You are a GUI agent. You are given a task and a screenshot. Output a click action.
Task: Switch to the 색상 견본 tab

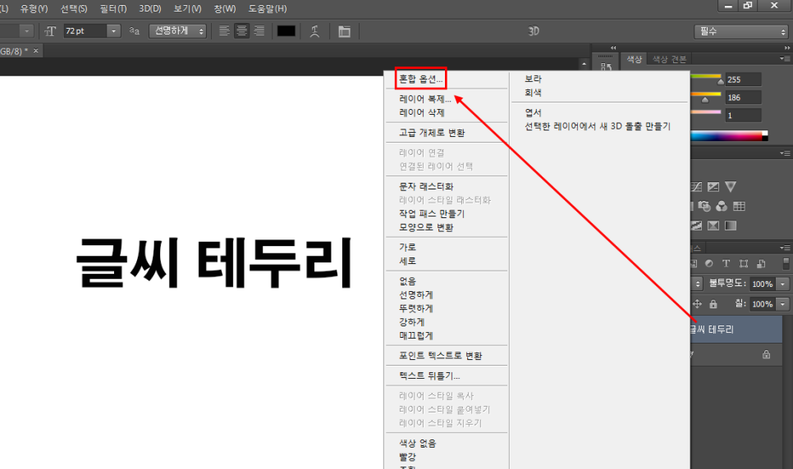coord(669,59)
